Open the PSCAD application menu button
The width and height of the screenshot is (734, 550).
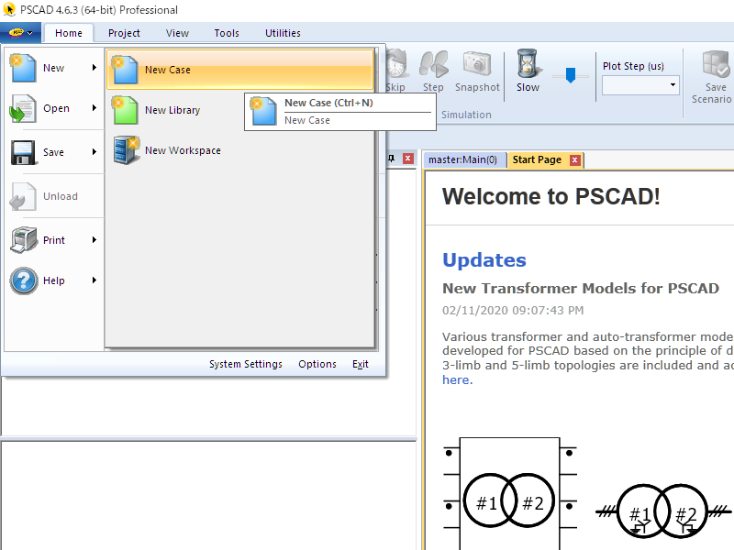coord(21,33)
